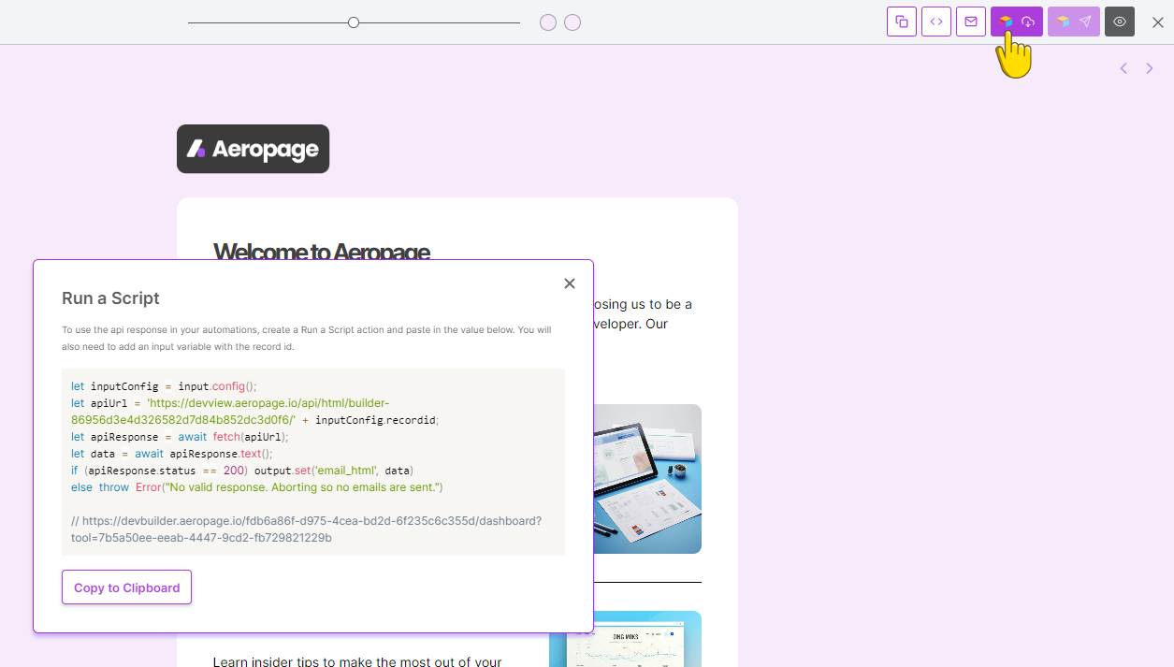Click the 'let apiResponse = await fetch(apiUrl);' line
This screenshot has width=1174, height=667.
tap(181, 437)
